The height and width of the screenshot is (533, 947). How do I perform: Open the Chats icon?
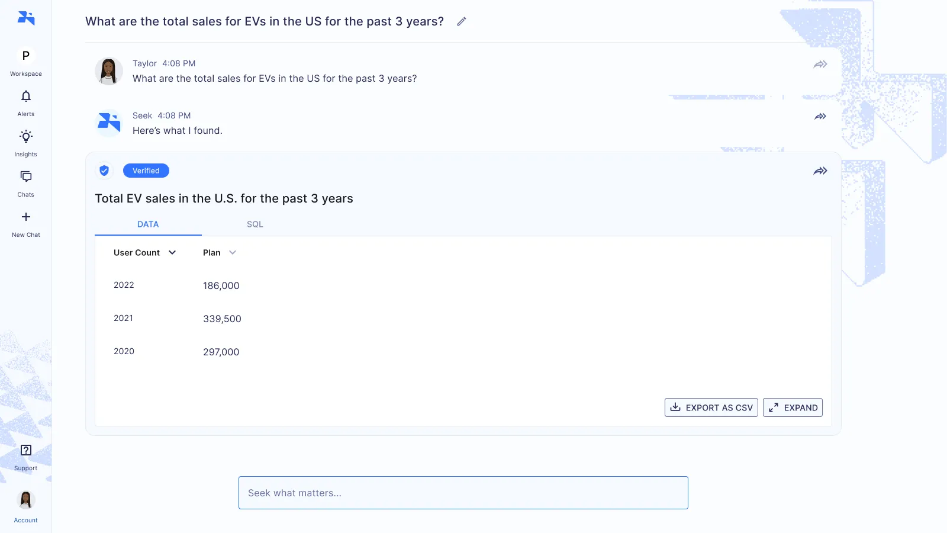point(26,176)
